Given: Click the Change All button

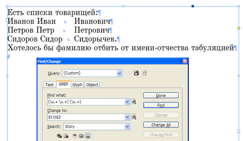Looking at the screenshot, I should (x=161, y=125).
